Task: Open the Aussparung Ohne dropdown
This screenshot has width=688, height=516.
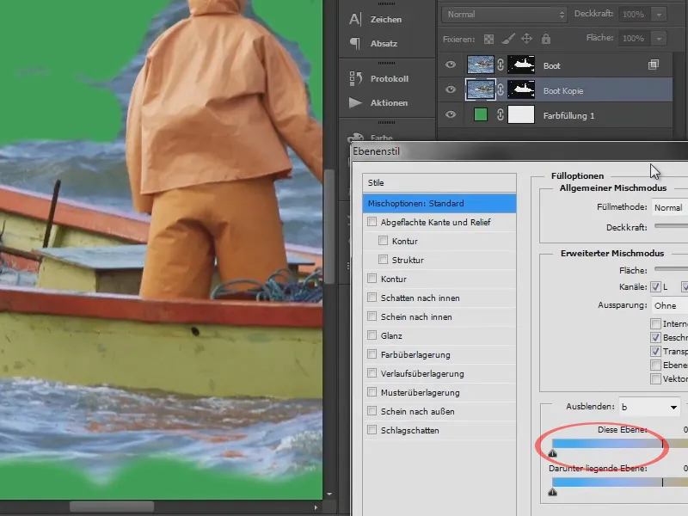Action: pos(670,305)
